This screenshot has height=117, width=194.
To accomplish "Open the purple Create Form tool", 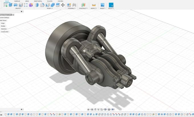I will point(31,5).
